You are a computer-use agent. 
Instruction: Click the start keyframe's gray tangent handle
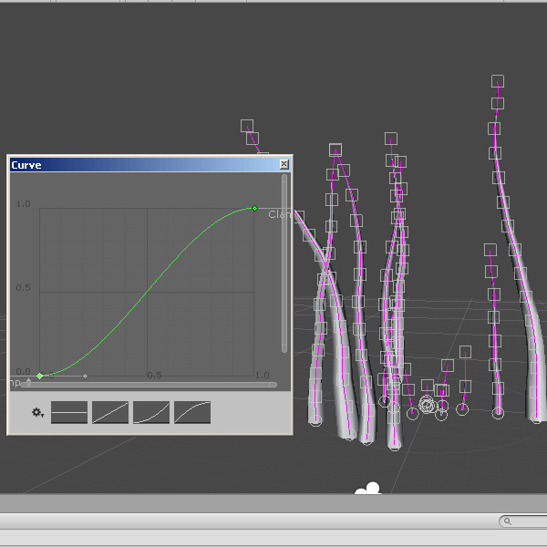[86, 376]
